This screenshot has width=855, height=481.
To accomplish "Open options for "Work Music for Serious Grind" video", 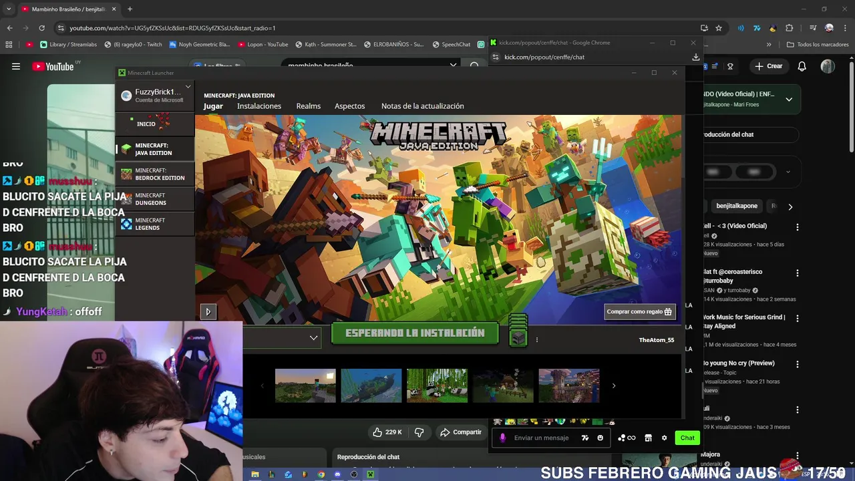I will [x=797, y=319].
